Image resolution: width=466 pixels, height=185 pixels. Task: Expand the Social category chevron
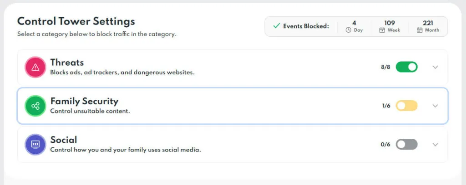(435, 145)
